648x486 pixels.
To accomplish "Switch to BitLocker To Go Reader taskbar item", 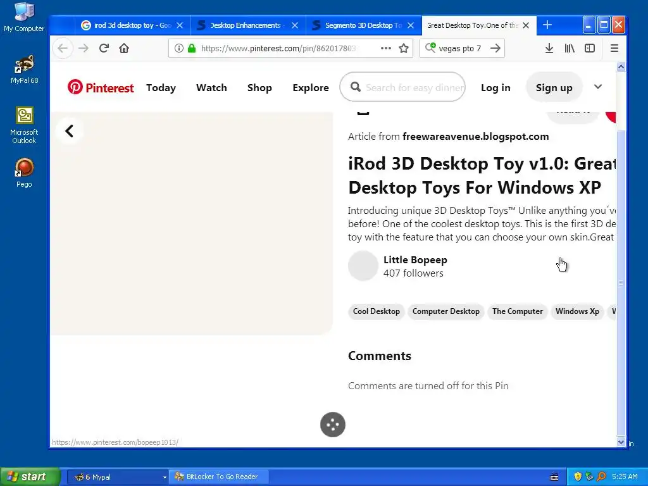I will pyautogui.click(x=218, y=477).
